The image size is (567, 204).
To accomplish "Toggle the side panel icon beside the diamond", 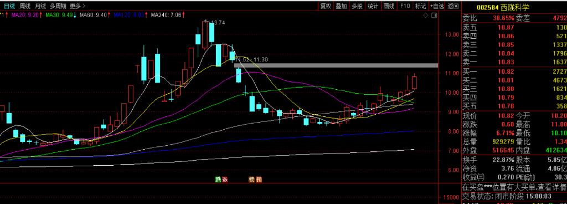I will (x=434, y=16).
